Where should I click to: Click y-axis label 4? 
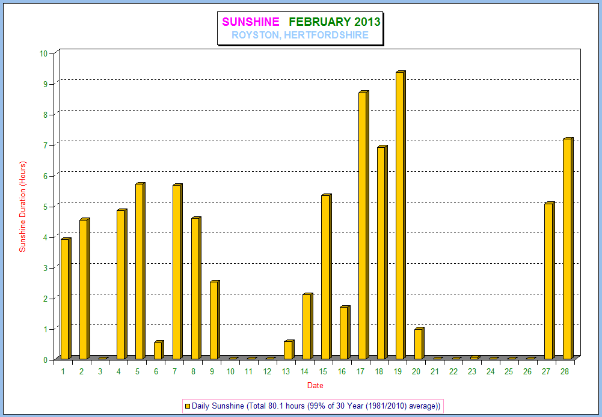point(46,237)
